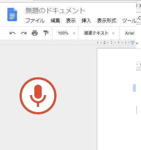The width and height of the screenshot is (141, 150).
Task: Toggle the red voice typing microphone
Action: [x=38, y=96]
